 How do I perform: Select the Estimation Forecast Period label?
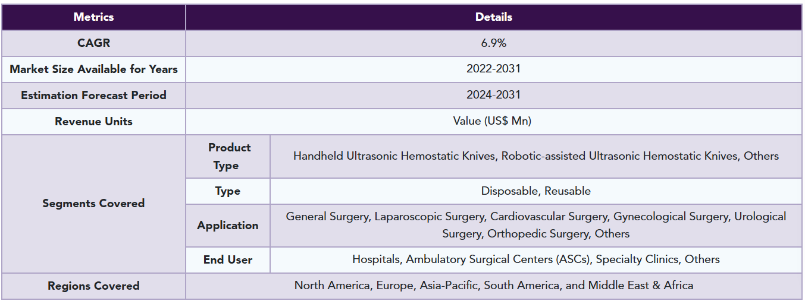click(x=93, y=96)
